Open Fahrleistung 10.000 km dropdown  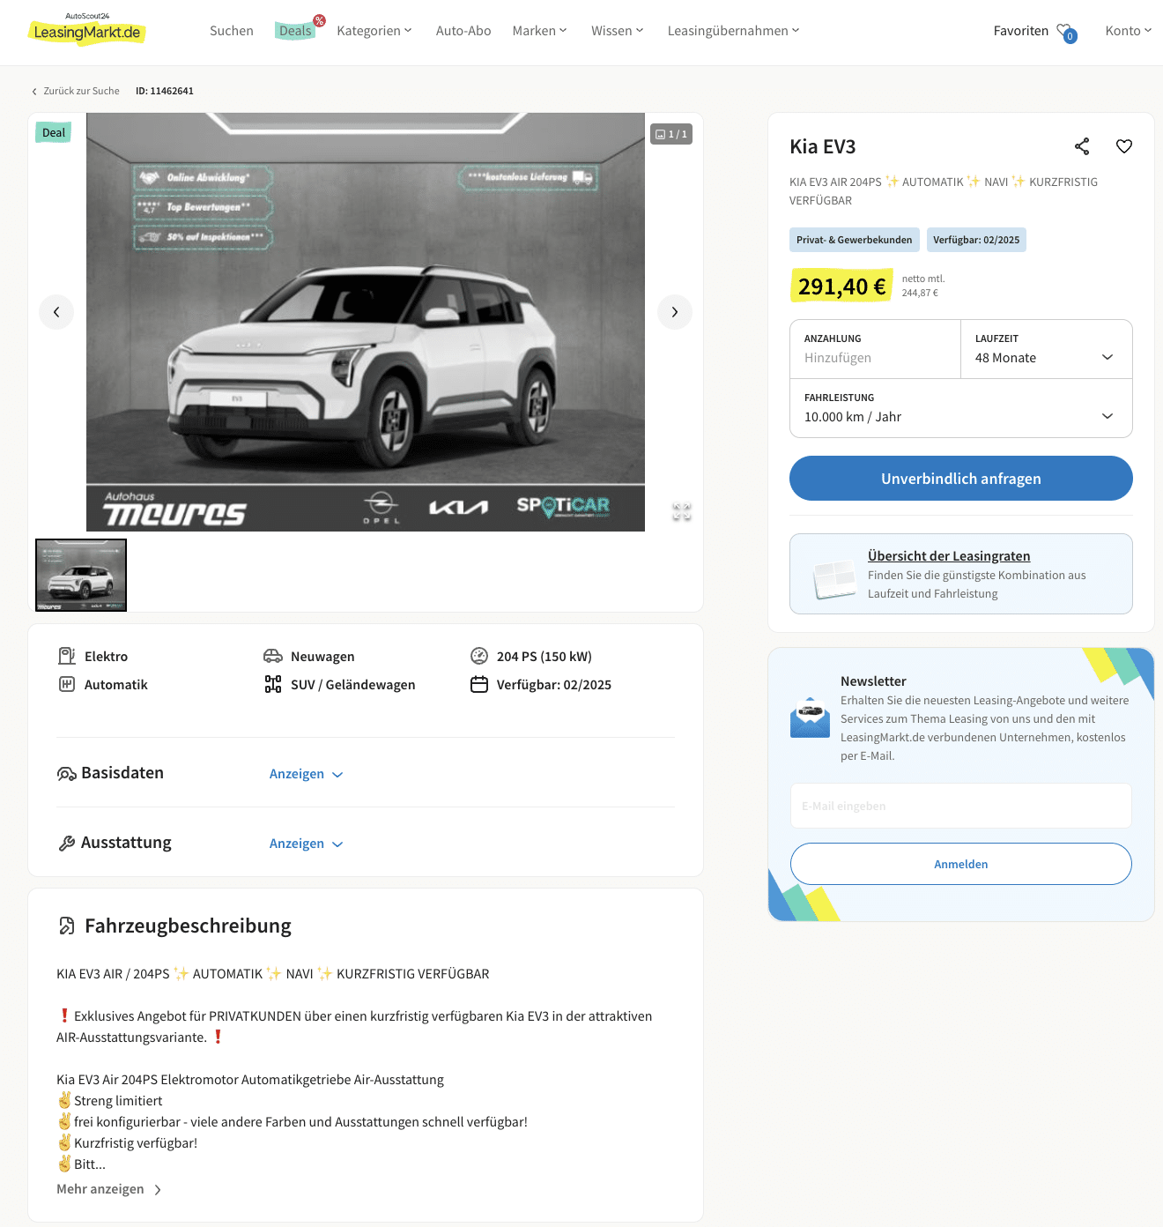[x=961, y=408]
